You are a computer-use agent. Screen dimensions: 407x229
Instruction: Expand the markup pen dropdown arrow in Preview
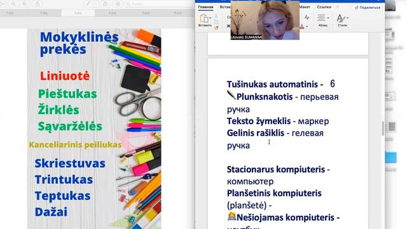[95, 4]
